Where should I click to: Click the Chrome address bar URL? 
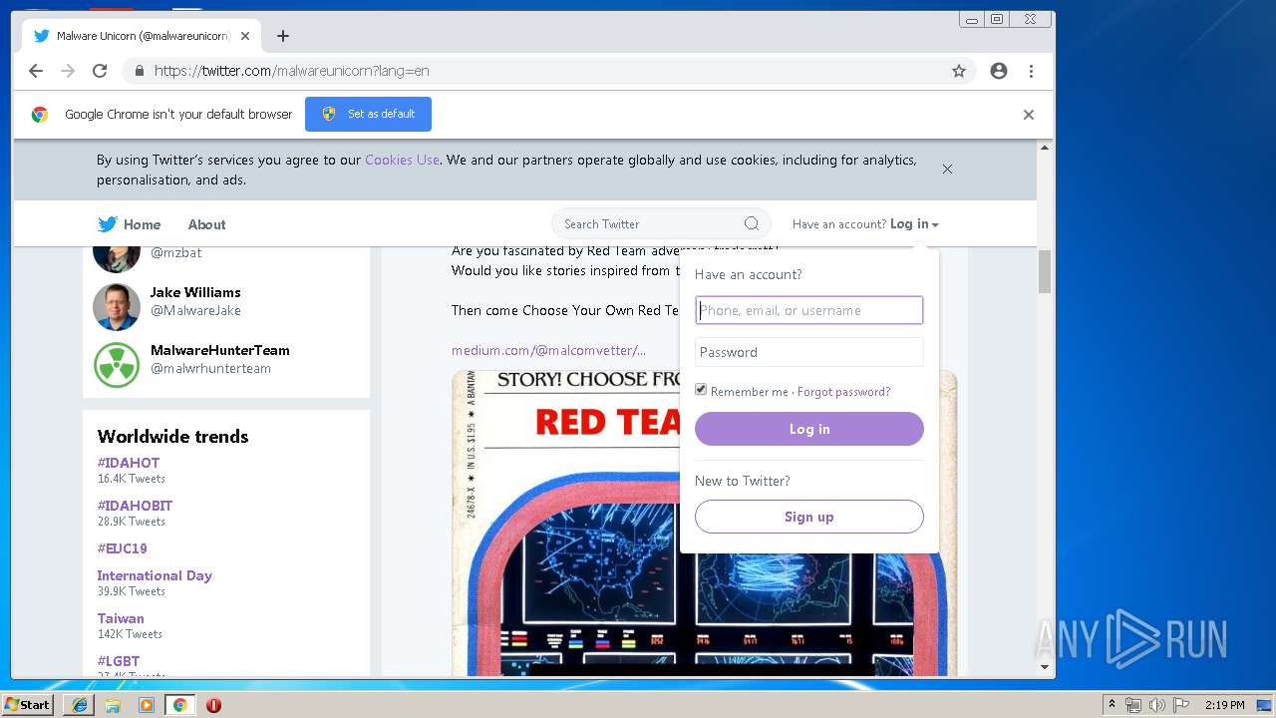292,71
